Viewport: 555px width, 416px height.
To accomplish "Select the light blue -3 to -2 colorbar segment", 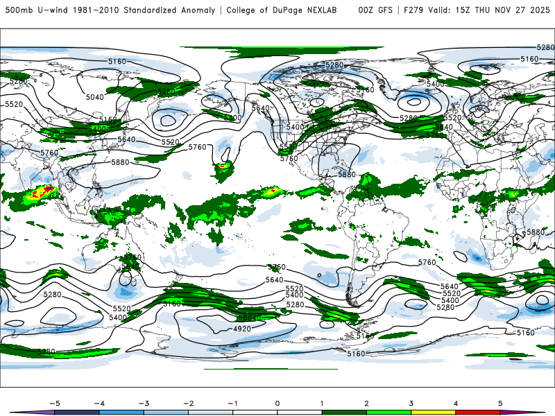I will [x=166, y=413].
